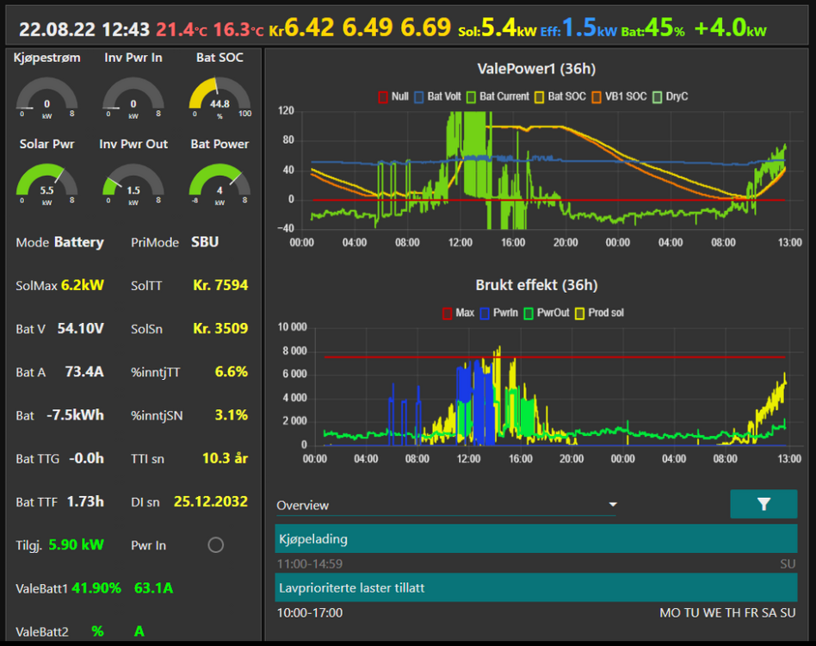Click the Inv Pwr In gauge
Screen dimensions: 816x646
133,96
